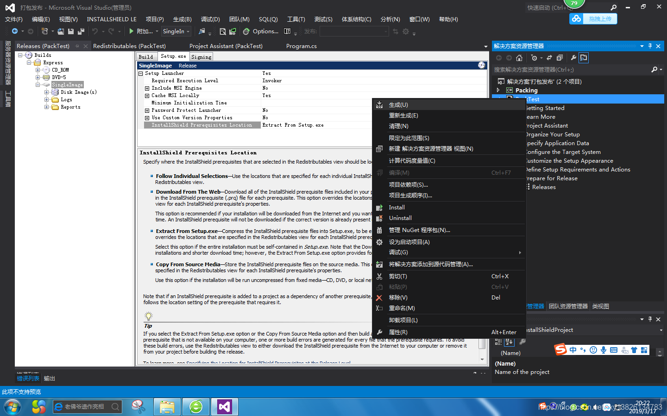
Task: Click the help icon in SingleImage header
Action: pos(482,65)
